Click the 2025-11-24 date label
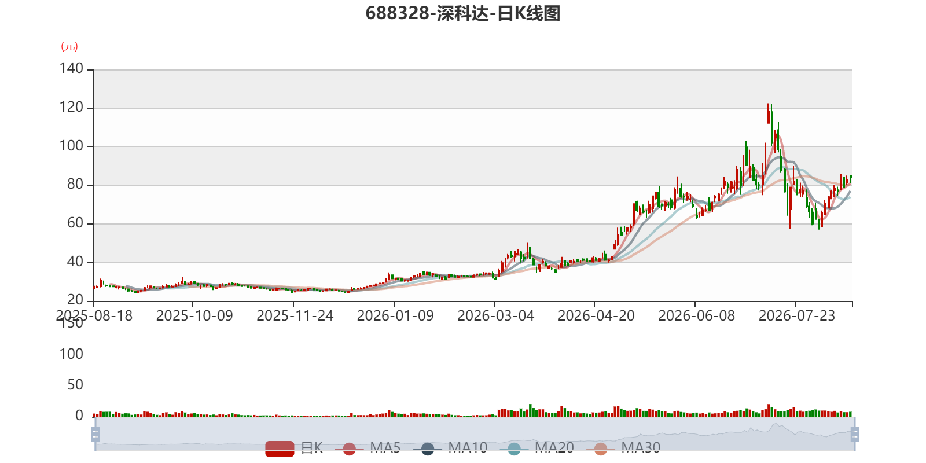The height and width of the screenshot is (463, 926). (295, 316)
